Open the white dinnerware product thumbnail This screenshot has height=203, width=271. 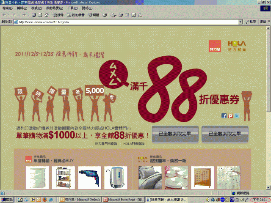pos(176,178)
